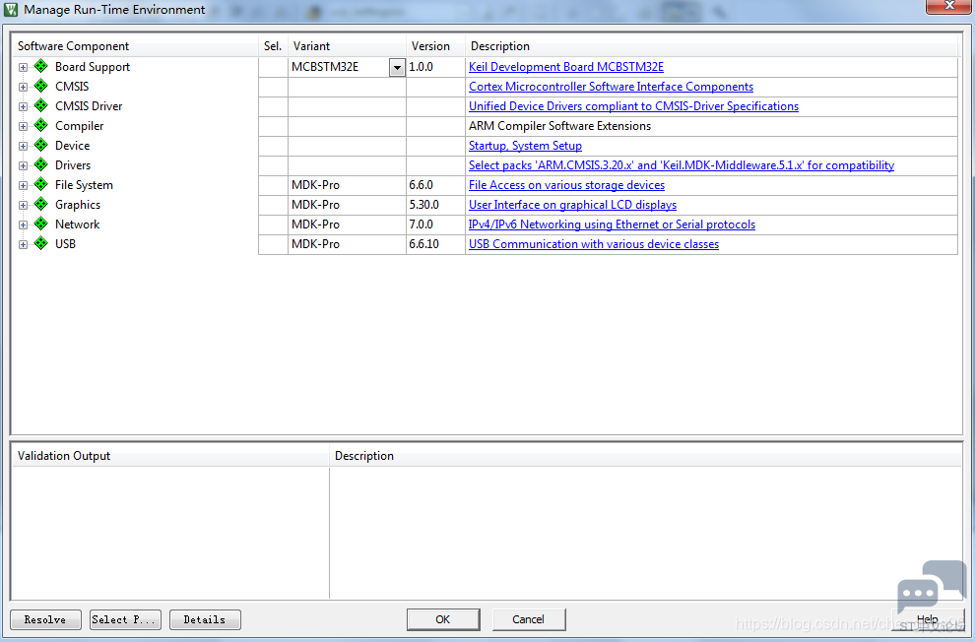The image size is (975, 642).
Task: Click the top Description column header
Action: point(712,46)
